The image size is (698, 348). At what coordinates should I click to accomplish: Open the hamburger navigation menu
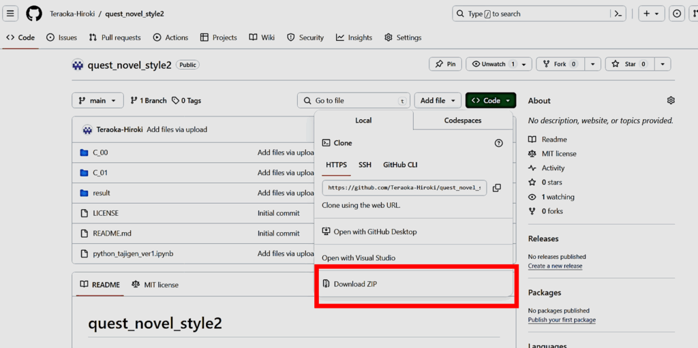(x=11, y=14)
